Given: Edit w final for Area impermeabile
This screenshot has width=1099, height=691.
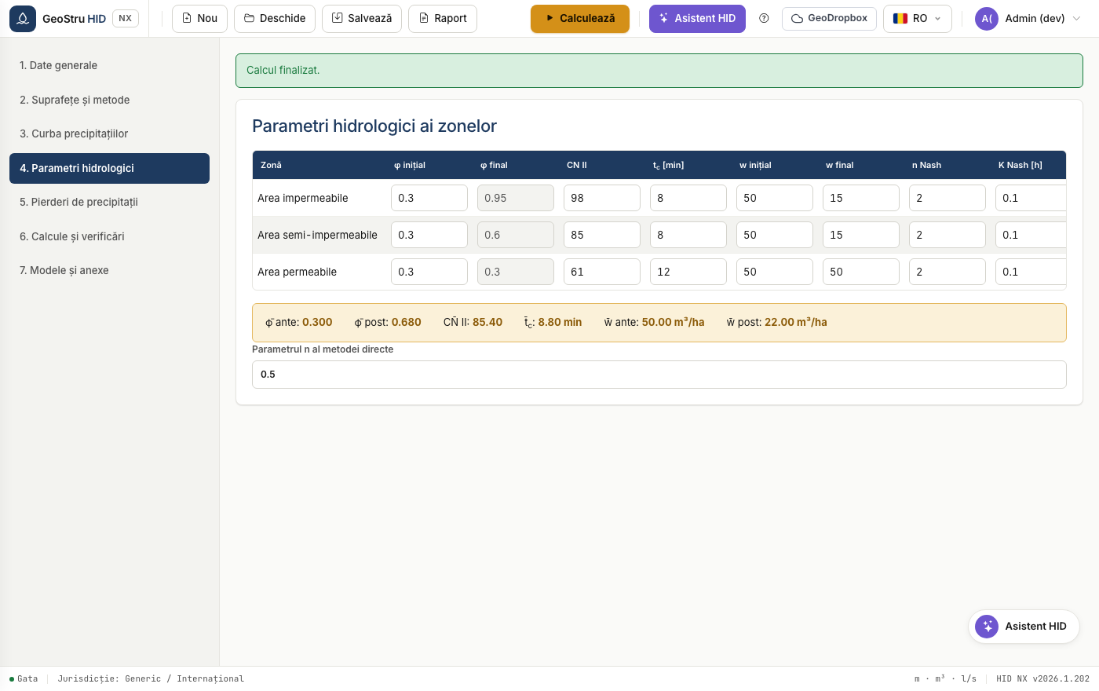Looking at the screenshot, I should click(x=861, y=198).
